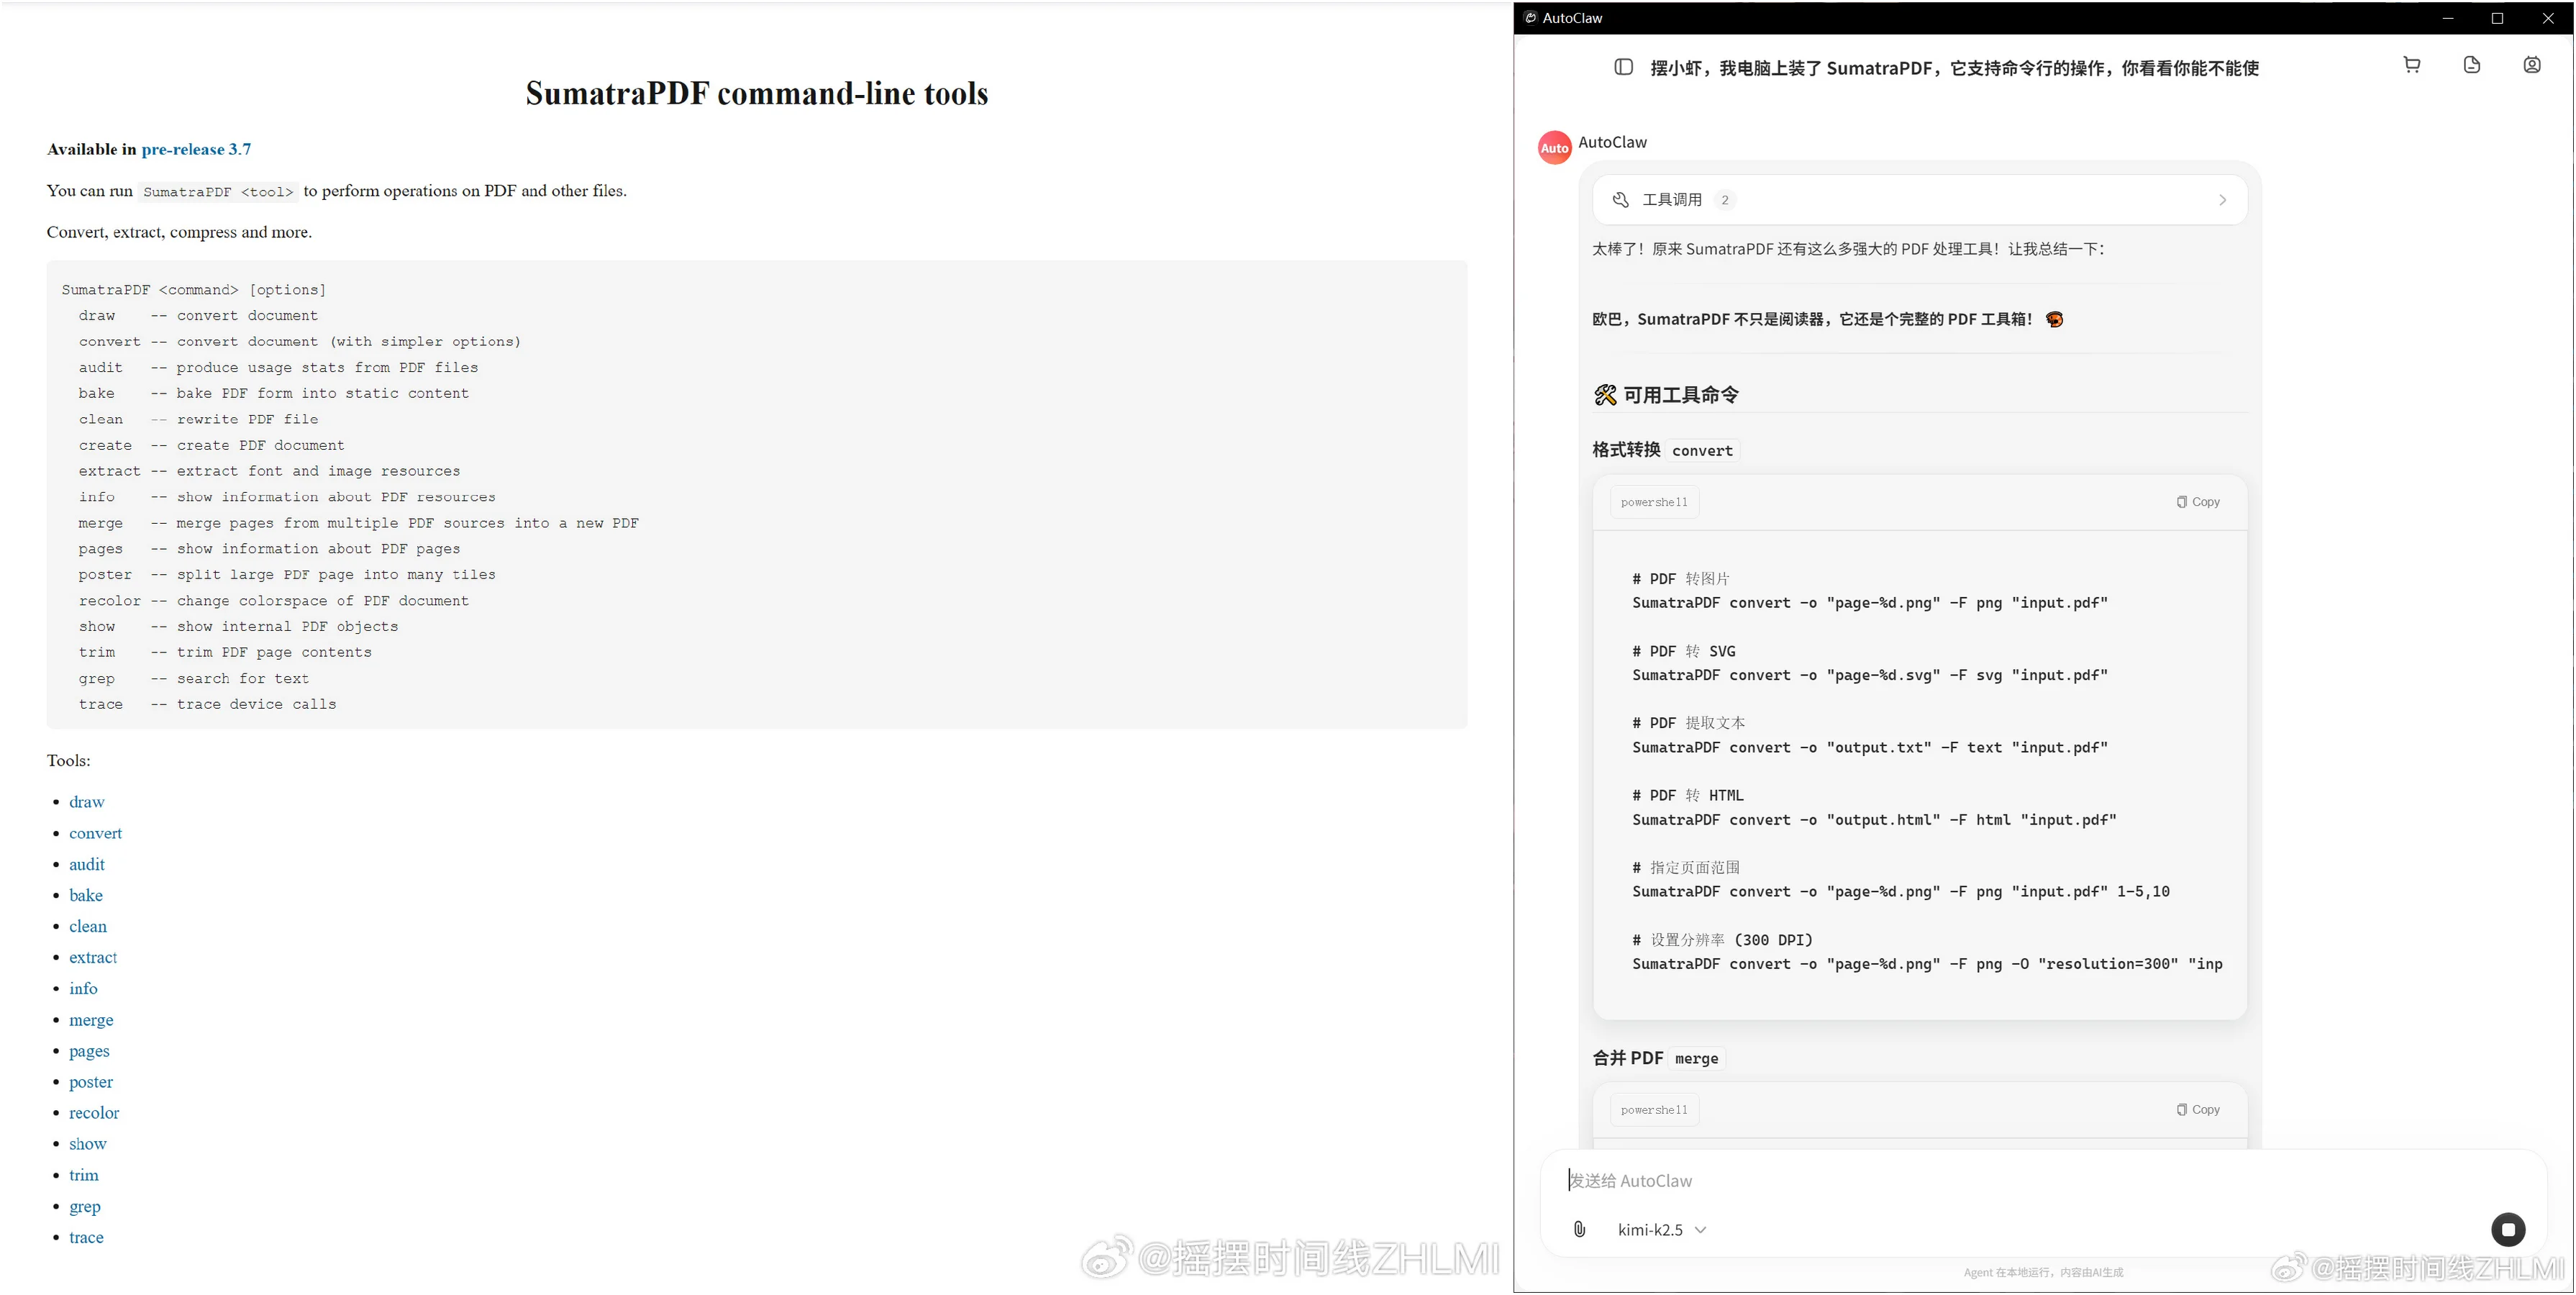Maximize the AutoClaw window
Screen dimensions: 2576x1295
2497,18
